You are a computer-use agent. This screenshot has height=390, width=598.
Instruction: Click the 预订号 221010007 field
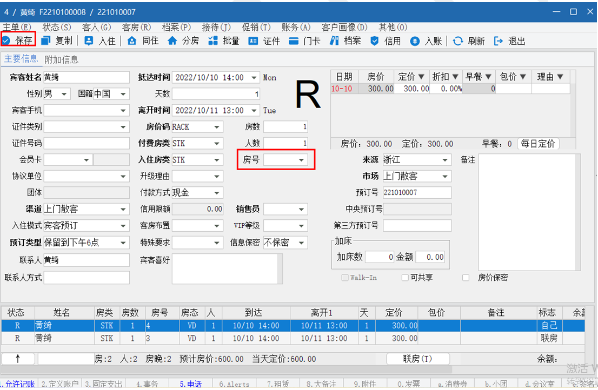[x=417, y=192]
